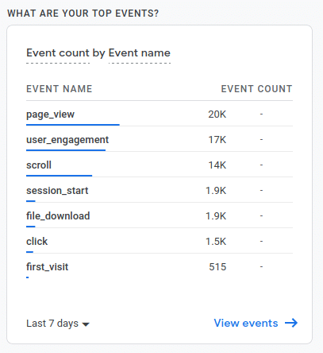The height and width of the screenshot is (353, 323).
Task: Click the 515 count for first_visit
Action: pos(217,267)
